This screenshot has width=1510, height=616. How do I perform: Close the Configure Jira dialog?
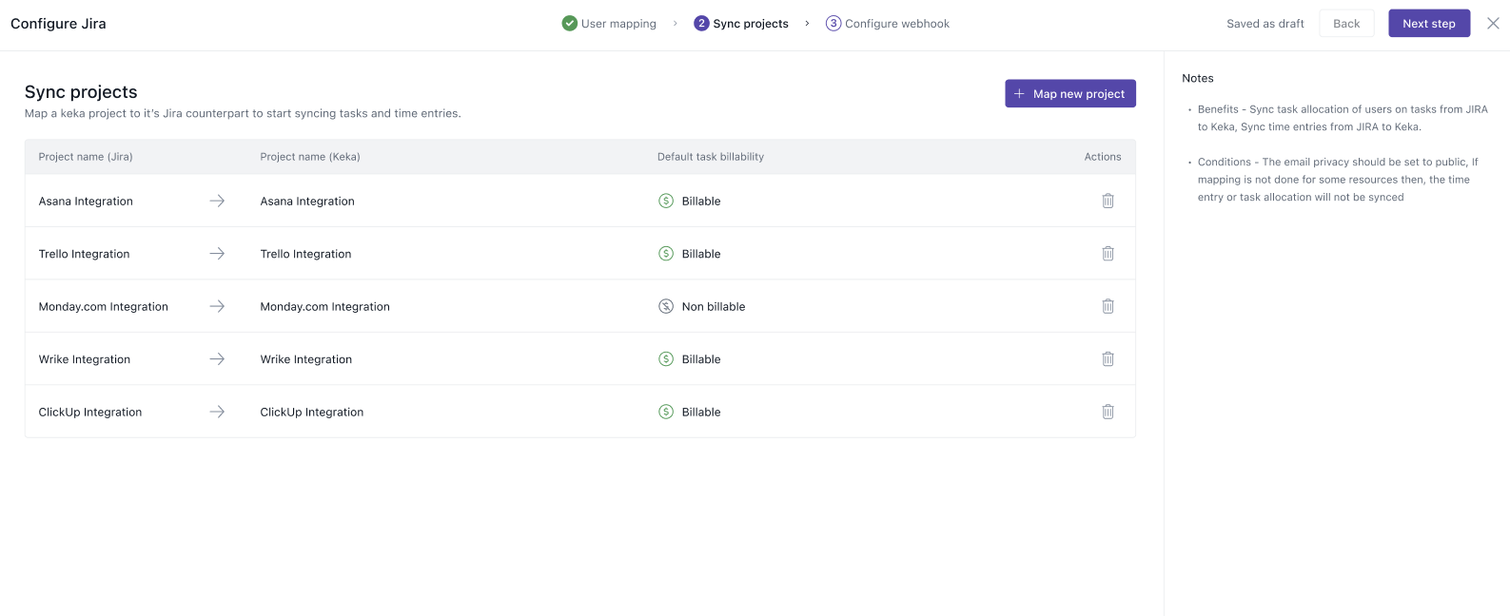pos(1493,24)
